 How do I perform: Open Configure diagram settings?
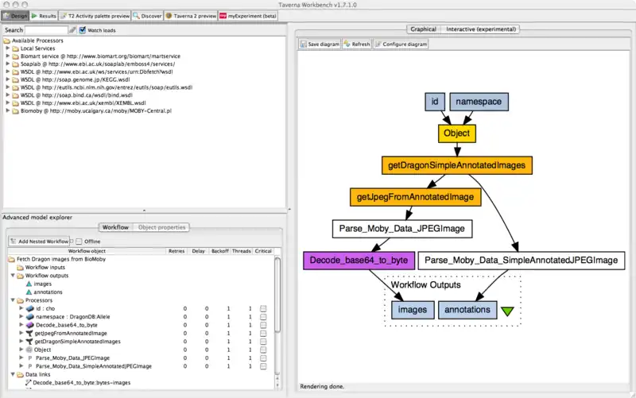point(378,44)
